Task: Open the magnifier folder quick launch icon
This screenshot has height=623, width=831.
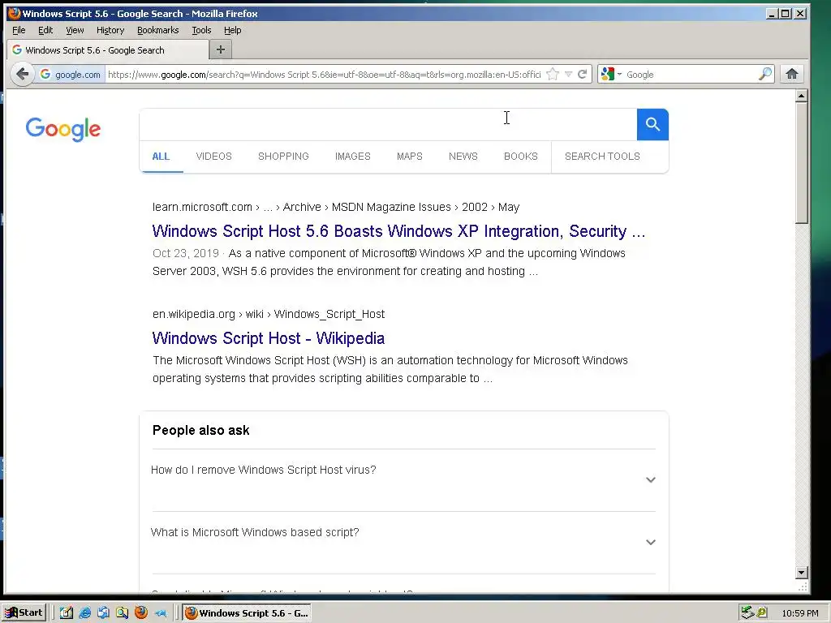Action: 123,613
